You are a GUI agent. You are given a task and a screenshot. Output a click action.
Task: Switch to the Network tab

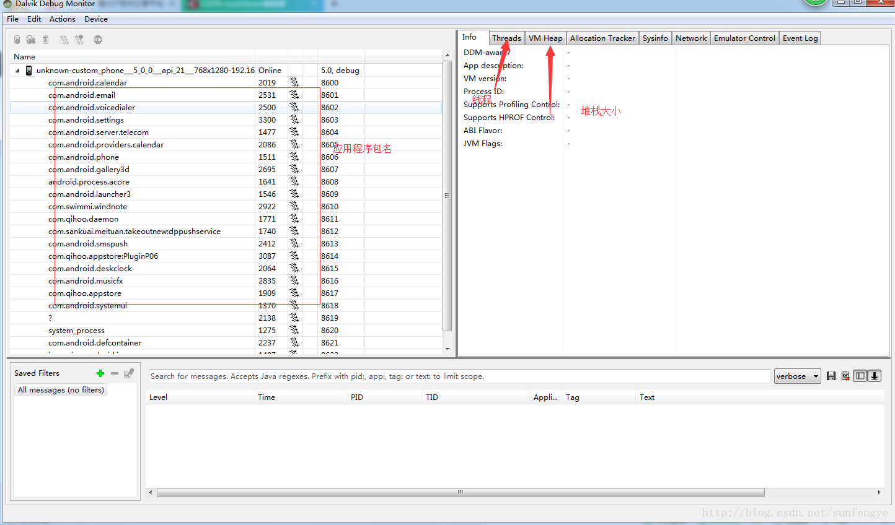pos(691,38)
